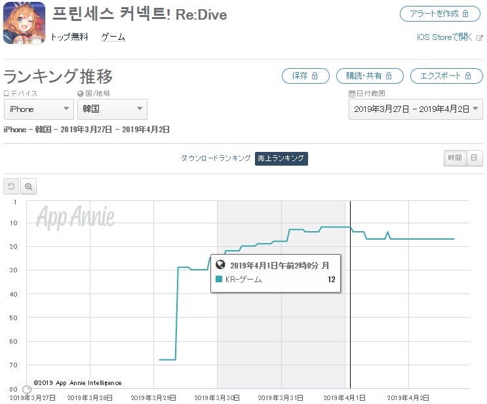Click the range handle at chart bottom-left
Image resolution: width=487 pixels, height=404 pixels.
click(x=27, y=390)
